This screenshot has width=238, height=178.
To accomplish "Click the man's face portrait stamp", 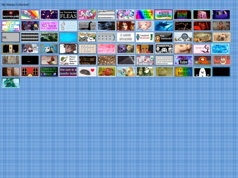I will click(x=11, y=72).
